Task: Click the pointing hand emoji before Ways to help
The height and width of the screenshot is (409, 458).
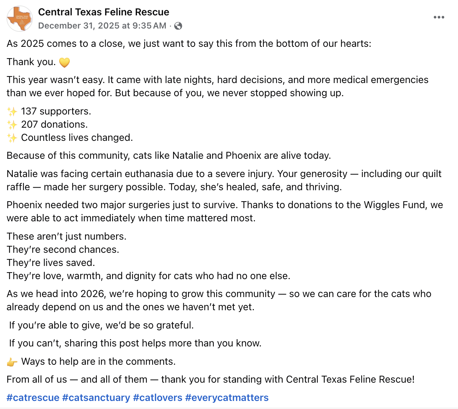Action: point(12,362)
